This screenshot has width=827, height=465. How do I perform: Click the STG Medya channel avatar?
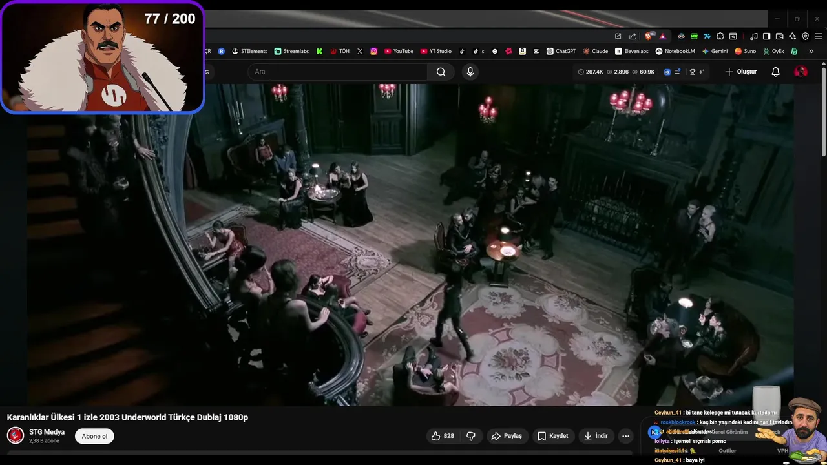click(16, 435)
